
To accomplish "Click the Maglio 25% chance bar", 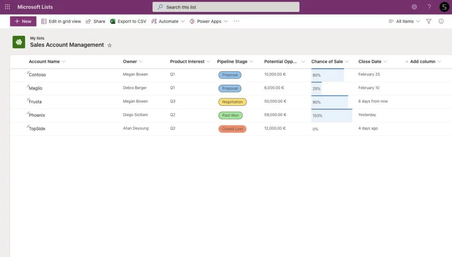I will pos(316,89).
